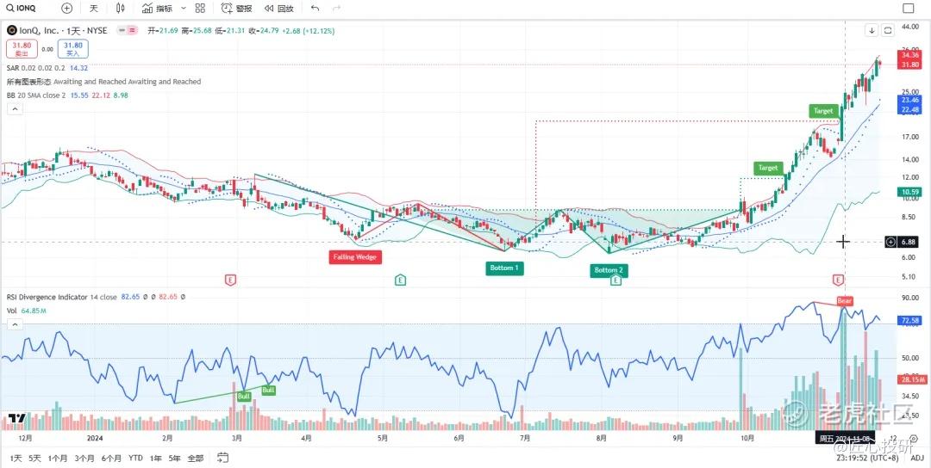The height and width of the screenshot is (468, 931).
Task: Select the 1个月 time range
Action: (58, 458)
